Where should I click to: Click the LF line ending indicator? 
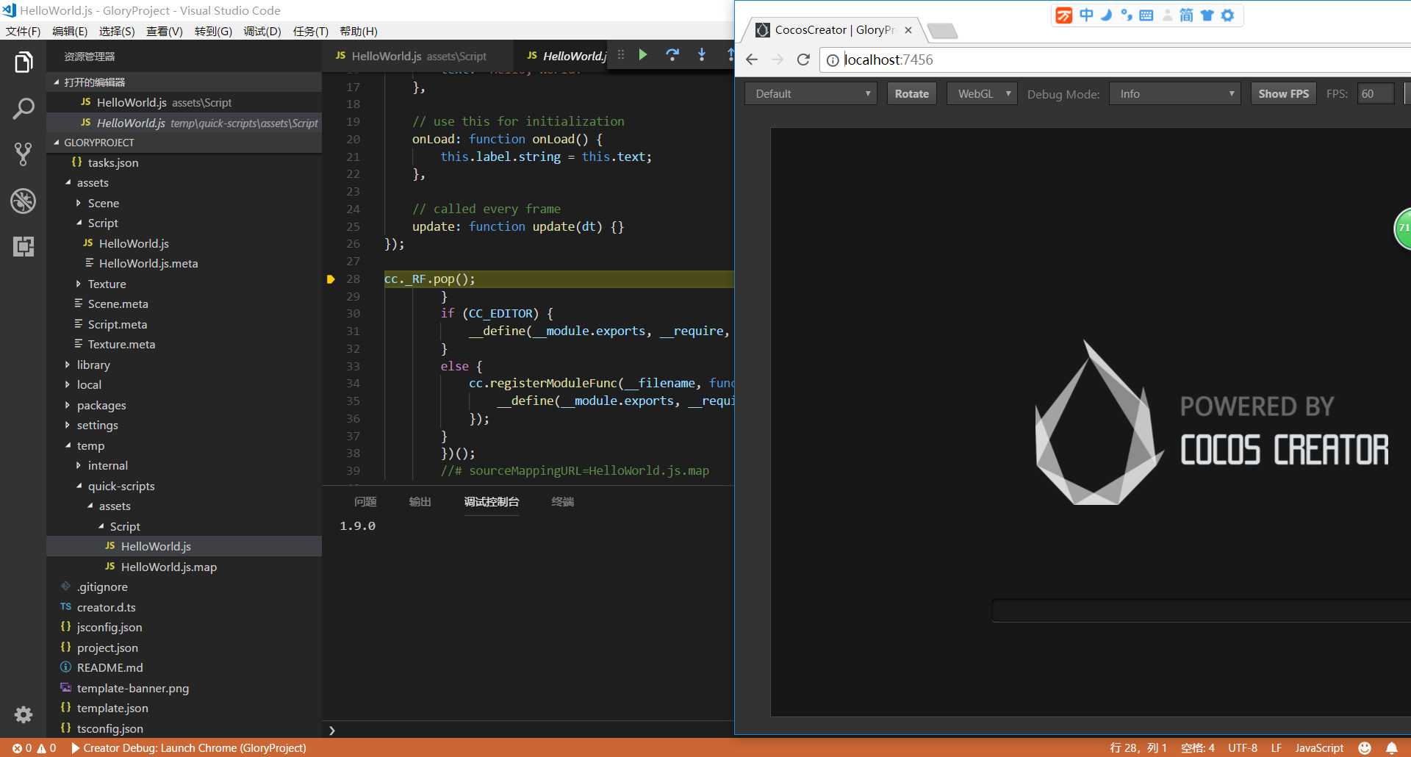click(x=1277, y=748)
